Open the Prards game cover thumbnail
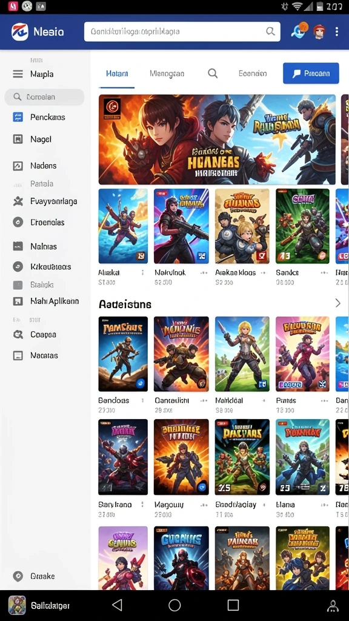The width and height of the screenshot is (349, 621). [x=303, y=354]
